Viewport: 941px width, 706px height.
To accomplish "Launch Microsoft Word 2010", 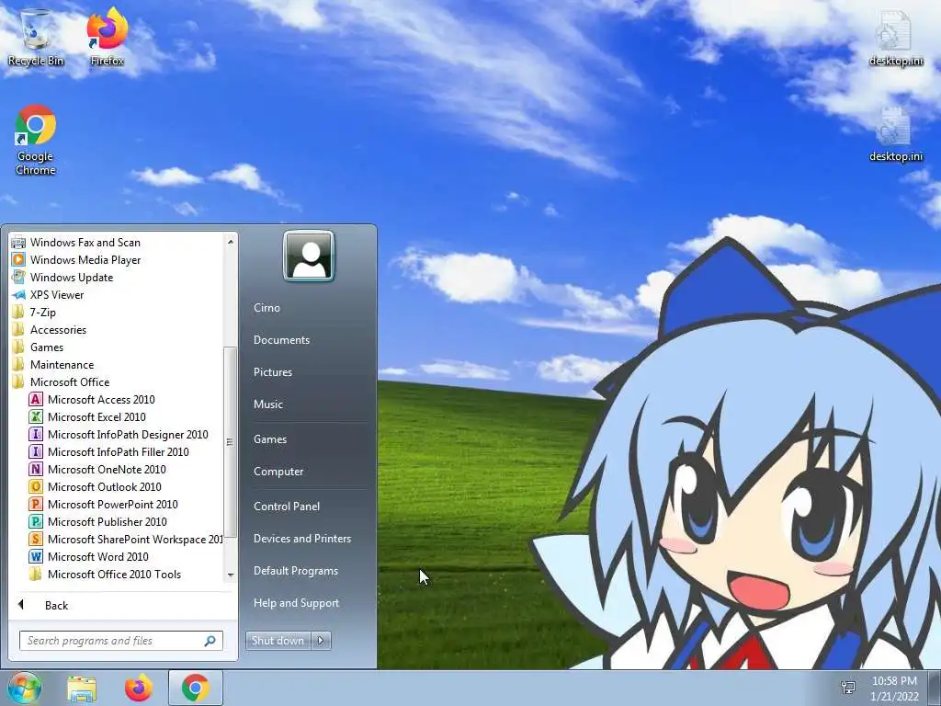I will tap(88, 556).
